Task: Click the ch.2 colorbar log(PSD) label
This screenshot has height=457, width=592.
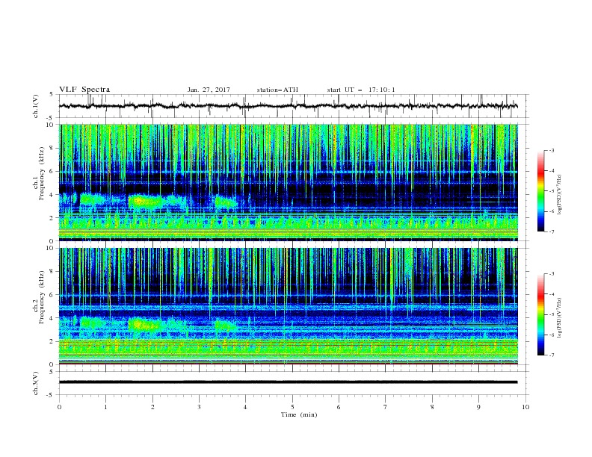Action: (x=560, y=317)
